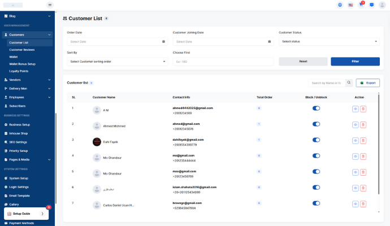Screen dimensions: 390x226
Task: Click the blue Filter button
Action: pos(355,62)
